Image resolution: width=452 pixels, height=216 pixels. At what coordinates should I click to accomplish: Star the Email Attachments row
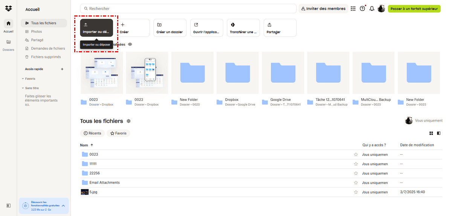pyautogui.click(x=356, y=183)
